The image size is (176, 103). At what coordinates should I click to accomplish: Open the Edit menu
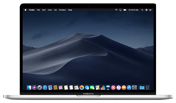44,10
